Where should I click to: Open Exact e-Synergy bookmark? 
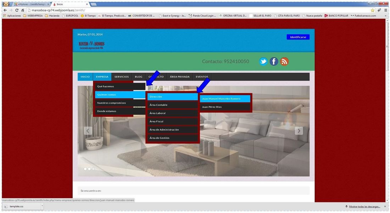172,16
